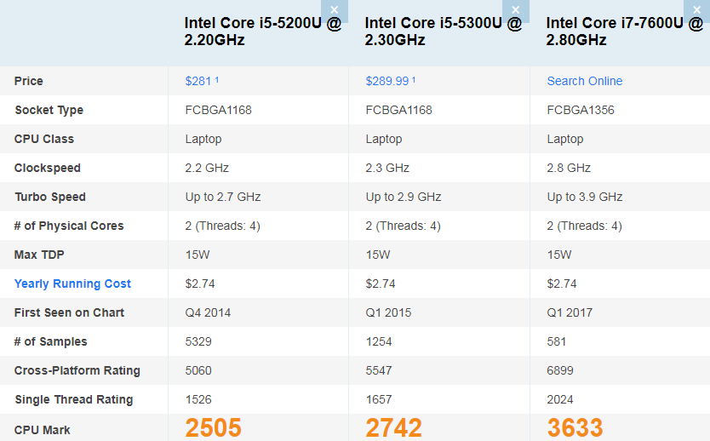The width and height of the screenshot is (710, 441).
Task: Remove the Intel Core i7-7600U column
Action: click(x=696, y=9)
